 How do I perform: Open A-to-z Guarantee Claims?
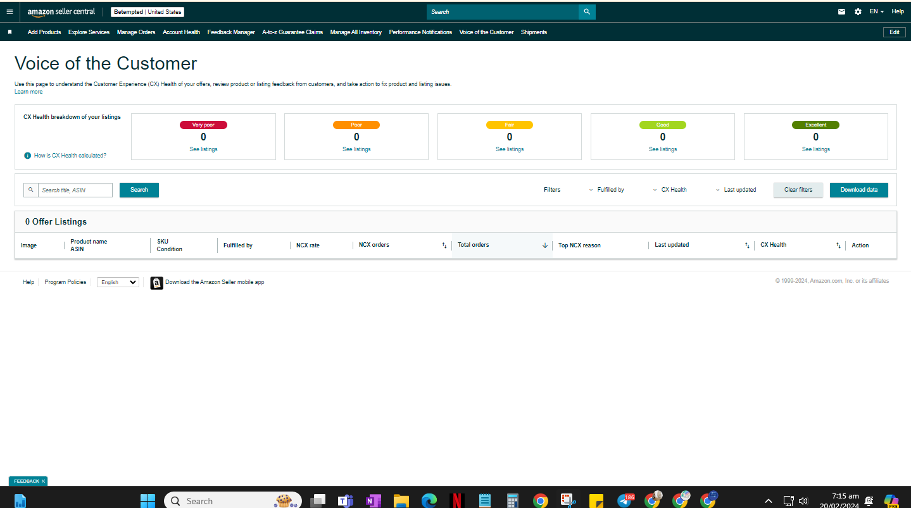pyautogui.click(x=292, y=32)
